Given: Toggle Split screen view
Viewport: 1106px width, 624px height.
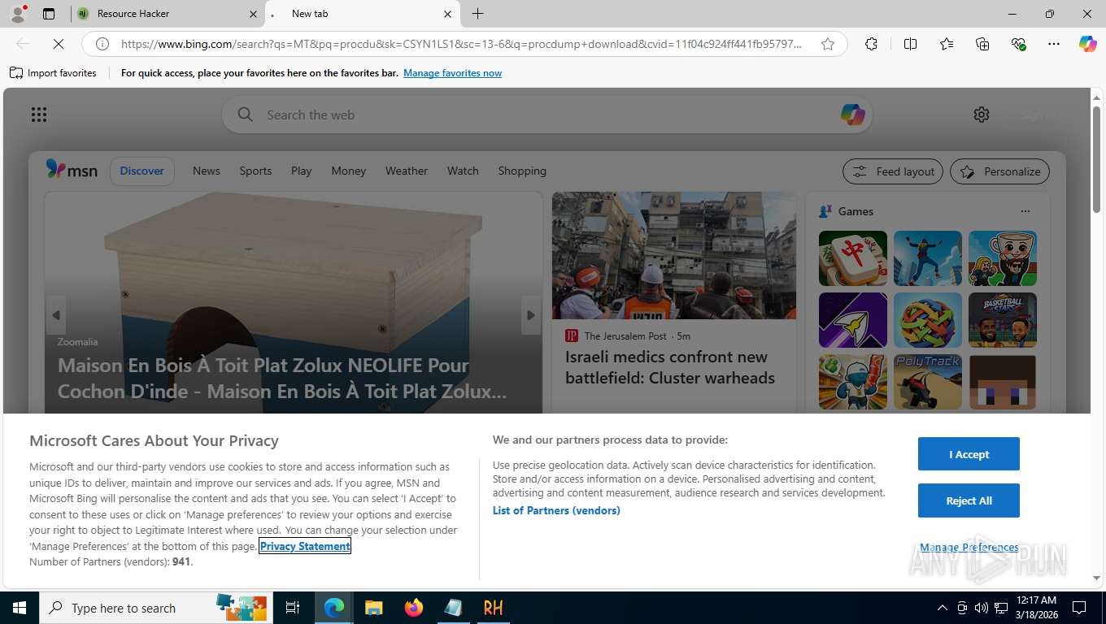Looking at the screenshot, I should (911, 44).
